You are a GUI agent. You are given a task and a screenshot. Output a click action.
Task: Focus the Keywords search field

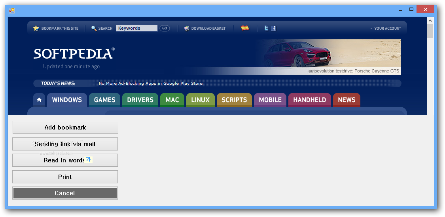(137, 28)
